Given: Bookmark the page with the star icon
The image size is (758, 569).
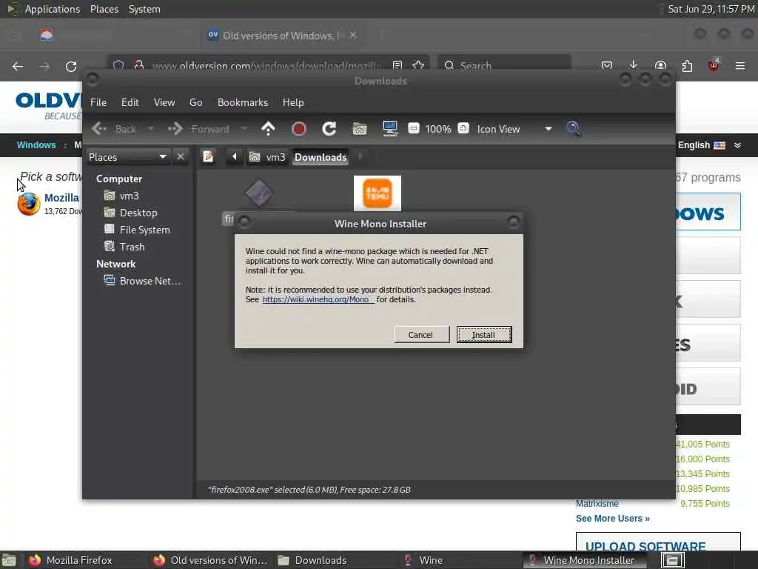Looking at the screenshot, I should coord(419,65).
